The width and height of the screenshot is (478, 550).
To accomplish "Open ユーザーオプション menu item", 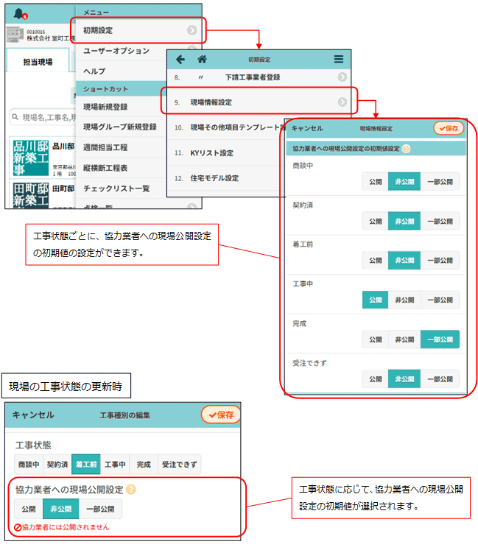I will (116, 51).
